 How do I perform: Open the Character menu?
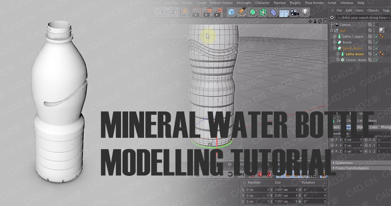(x=262, y=3)
